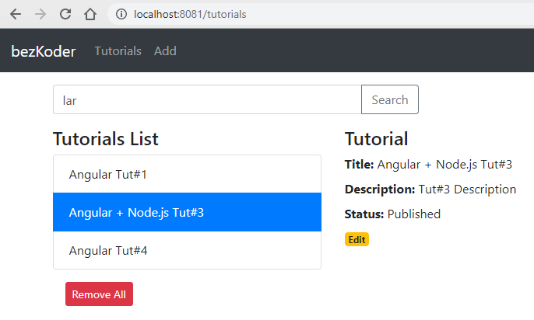Click the 'Tutorials List' heading

[x=106, y=139]
